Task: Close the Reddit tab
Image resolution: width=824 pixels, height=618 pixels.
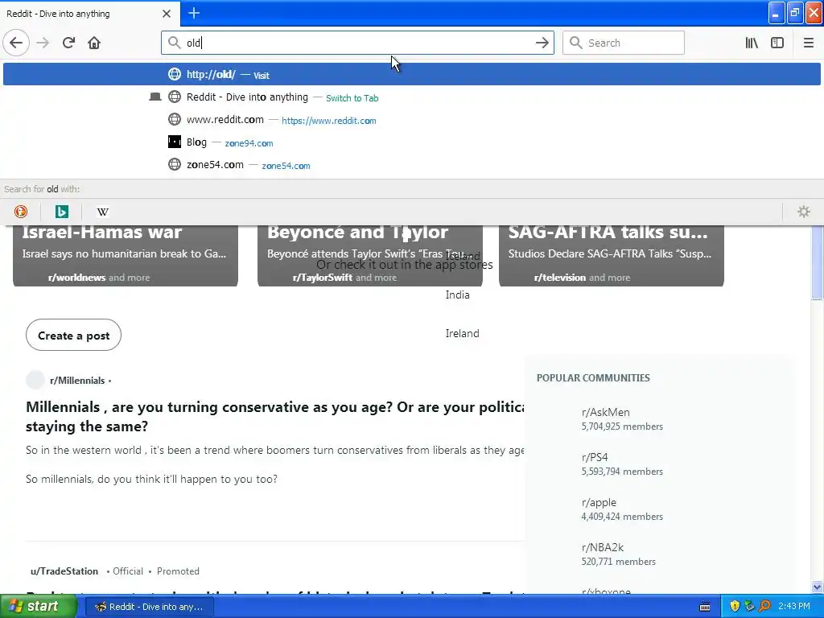Action: (x=167, y=14)
